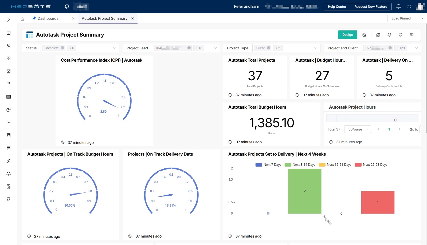
Task: Expand the Status filter dropdown
Action: (x=115, y=48)
